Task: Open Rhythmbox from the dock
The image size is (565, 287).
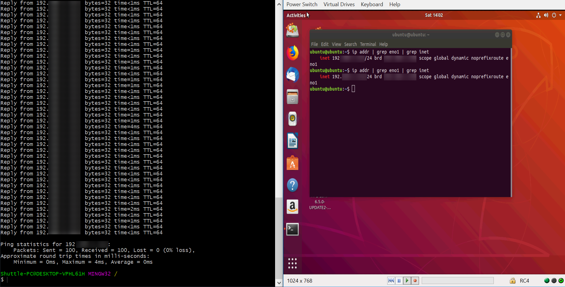Action: click(x=292, y=119)
